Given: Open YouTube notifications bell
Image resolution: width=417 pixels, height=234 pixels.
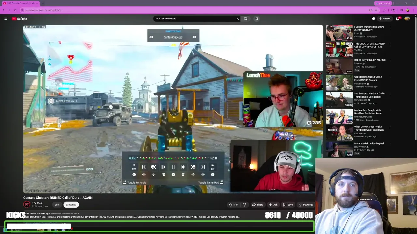Looking at the screenshot, I should click(x=398, y=19).
